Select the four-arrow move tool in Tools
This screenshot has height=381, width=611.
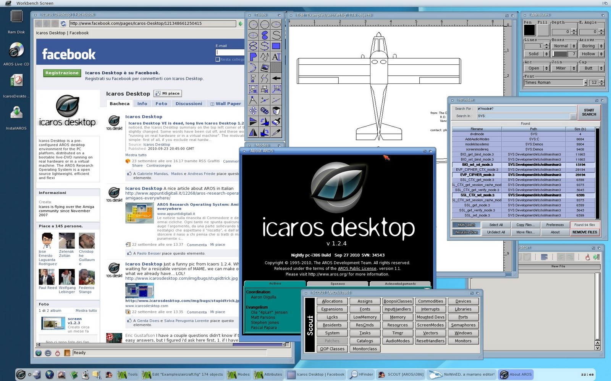click(253, 111)
